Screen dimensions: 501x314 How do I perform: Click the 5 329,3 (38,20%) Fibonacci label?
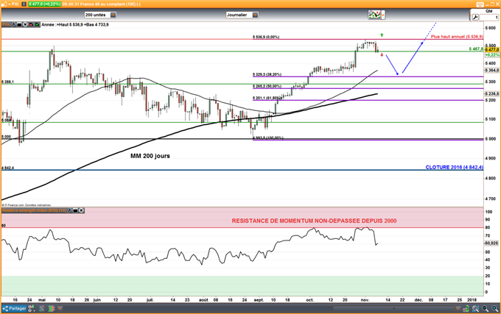pos(267,74)
